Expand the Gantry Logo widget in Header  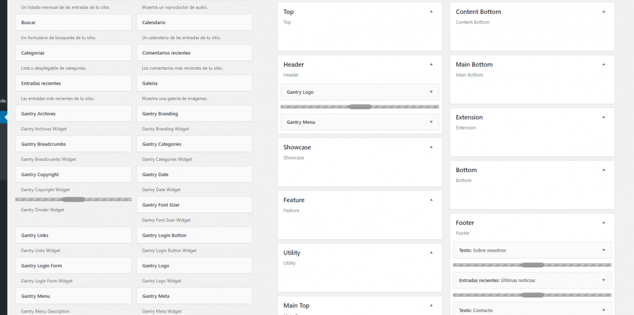coord(431,92)
